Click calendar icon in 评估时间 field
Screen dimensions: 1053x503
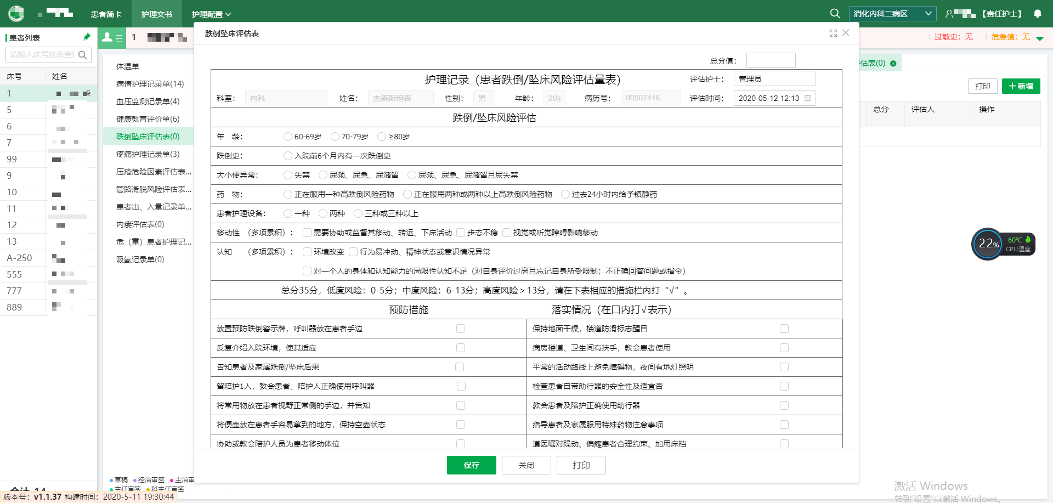click(x=808, y=98)
